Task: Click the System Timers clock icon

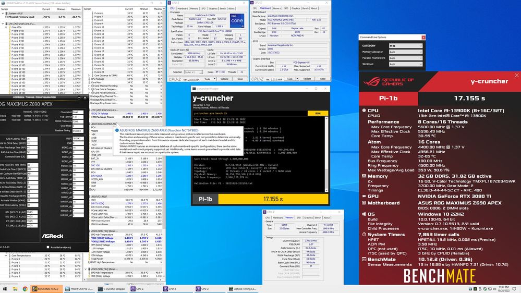Action: (364, 235)
